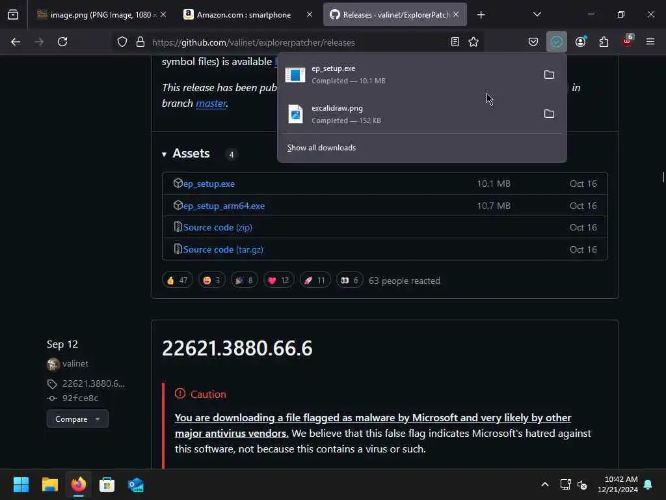This screenshot has width=666, height=500.
Task: Open tracking protection shield icon
Action: click(x=122, y=42)
